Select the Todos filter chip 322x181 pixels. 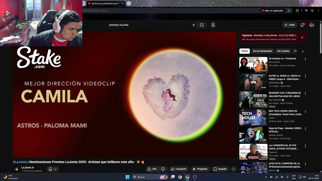tap(245, 51)
